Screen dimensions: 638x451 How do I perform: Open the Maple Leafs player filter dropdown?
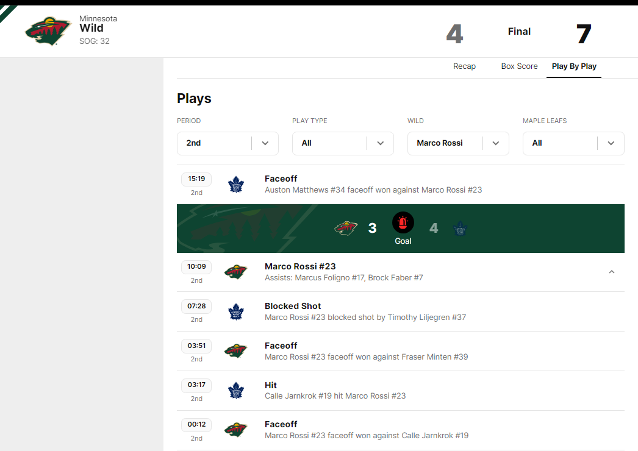pyautogui.click(x=573, y=143)
